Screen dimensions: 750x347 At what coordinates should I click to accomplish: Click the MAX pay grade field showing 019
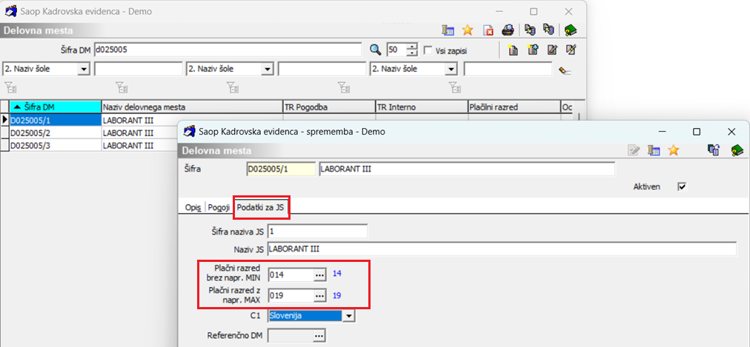(291, 295)
